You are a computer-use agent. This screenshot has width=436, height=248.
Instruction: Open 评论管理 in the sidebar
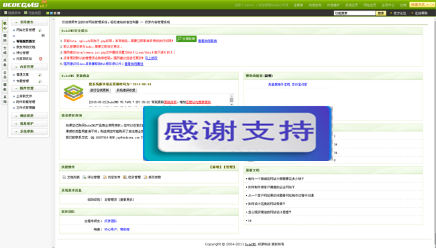(x=23, y=53)
